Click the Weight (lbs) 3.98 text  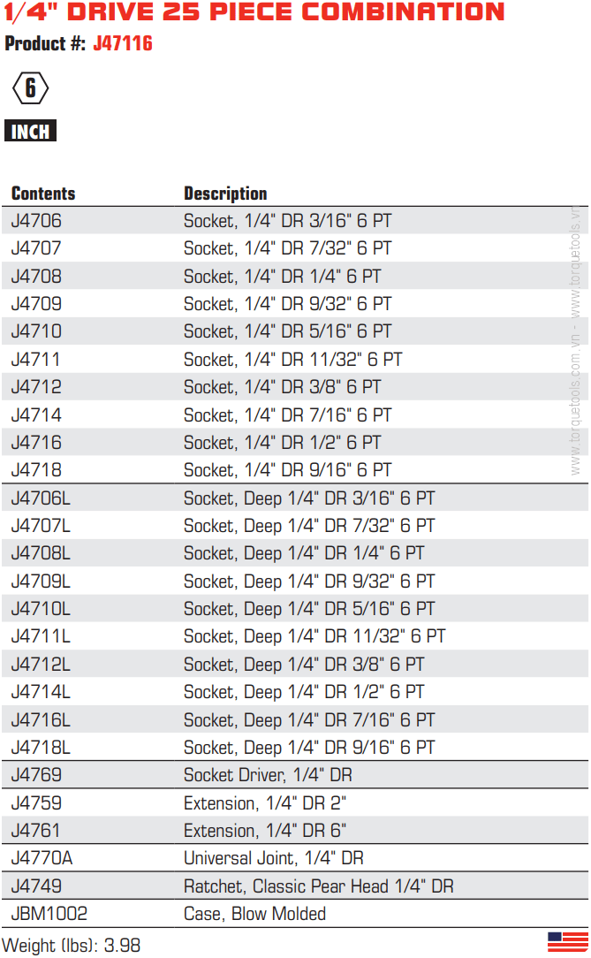click(x=72, y=945)
